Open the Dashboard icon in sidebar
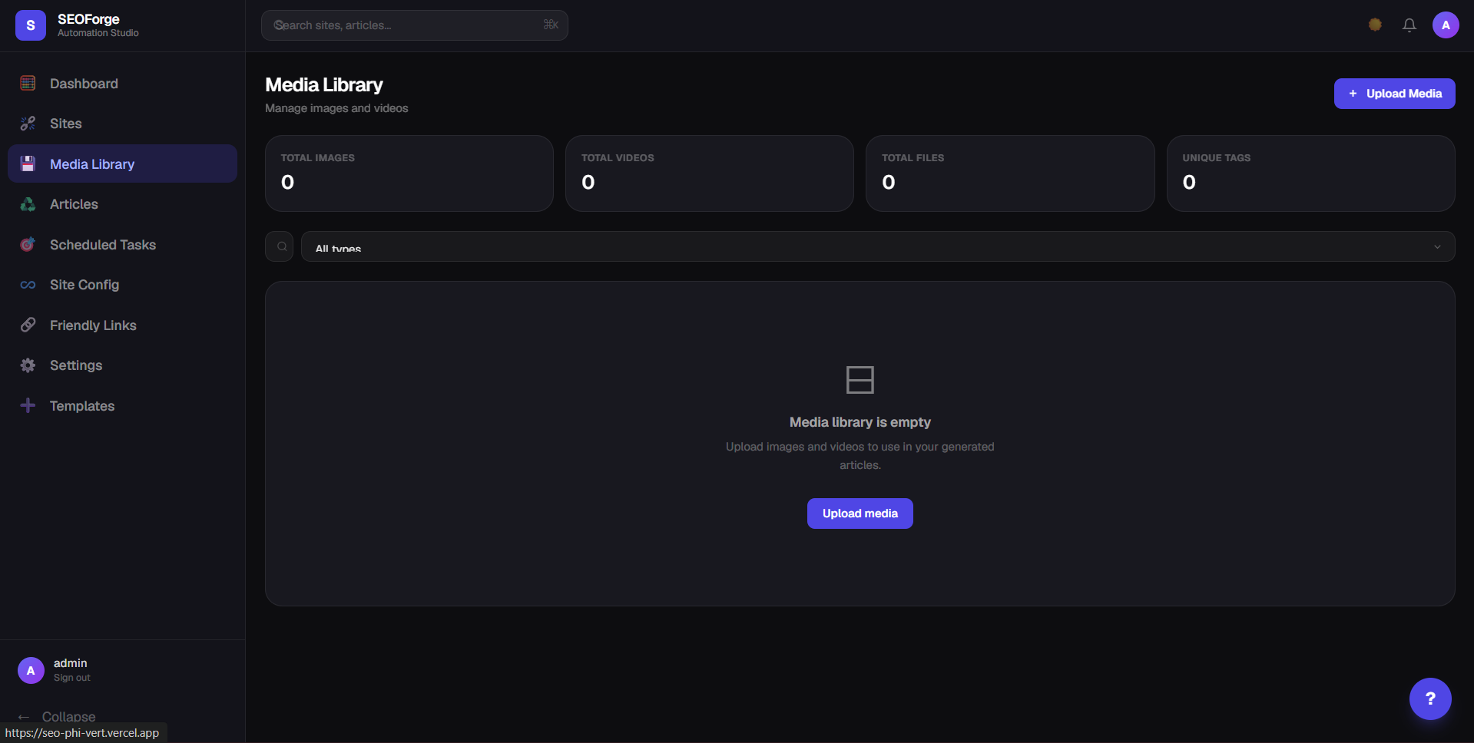Screen dimensions: 1474x743 pyautogui.click(x=28, y=83)
